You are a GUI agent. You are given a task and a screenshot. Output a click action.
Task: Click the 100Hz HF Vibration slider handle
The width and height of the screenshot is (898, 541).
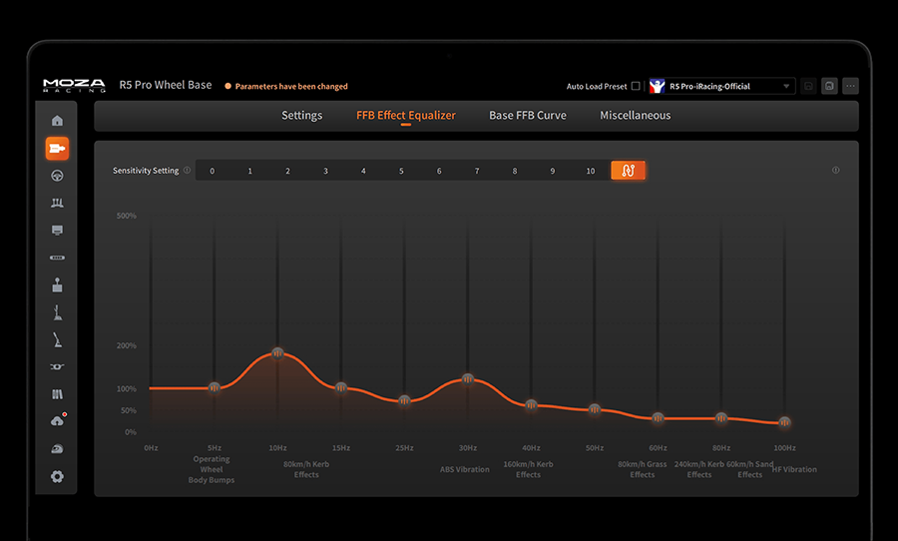click(784, 422)
